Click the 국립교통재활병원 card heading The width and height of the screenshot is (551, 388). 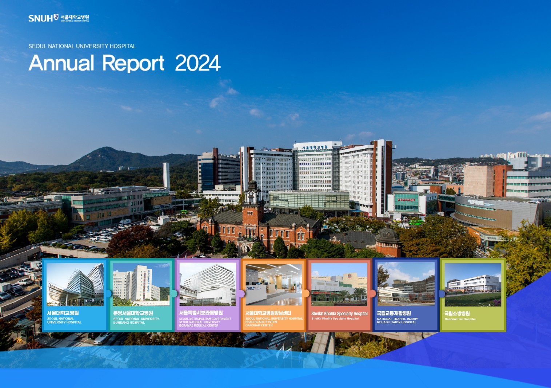(394, 313)
